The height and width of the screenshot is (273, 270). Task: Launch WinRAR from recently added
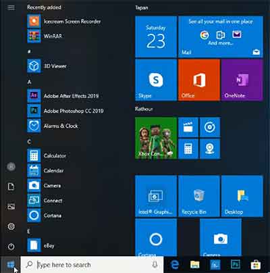[34, 36]
